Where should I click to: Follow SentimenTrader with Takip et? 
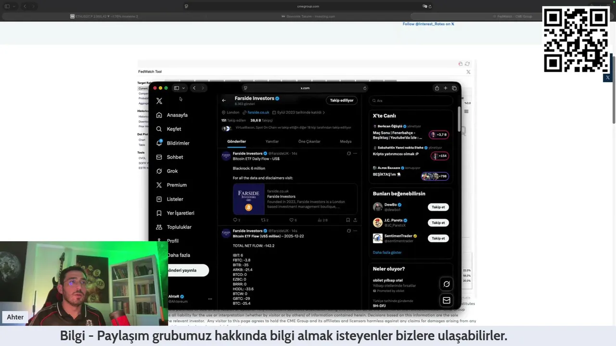point(438,238)
